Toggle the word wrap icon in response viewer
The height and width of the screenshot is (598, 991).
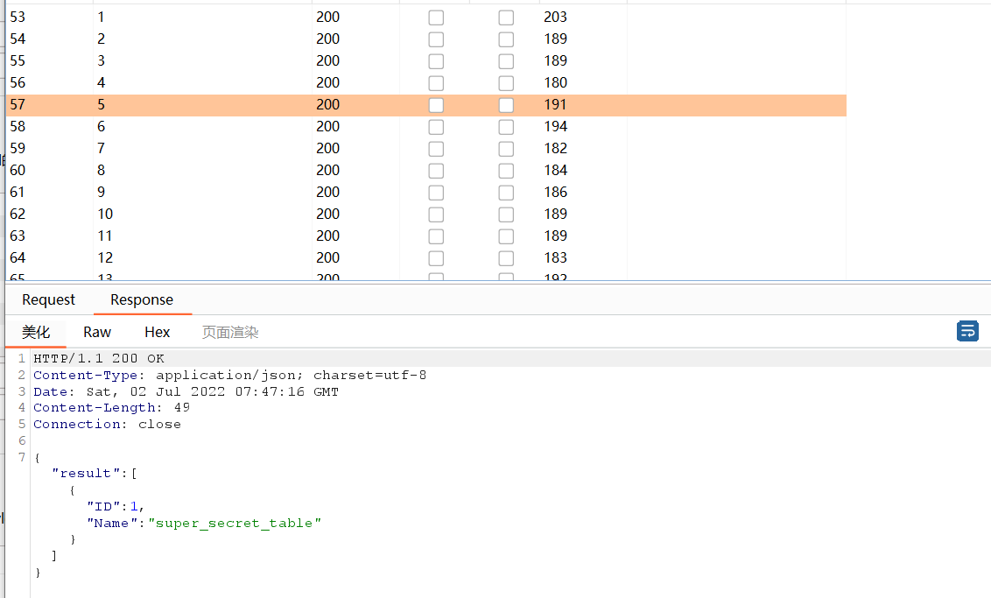point(967,331)
